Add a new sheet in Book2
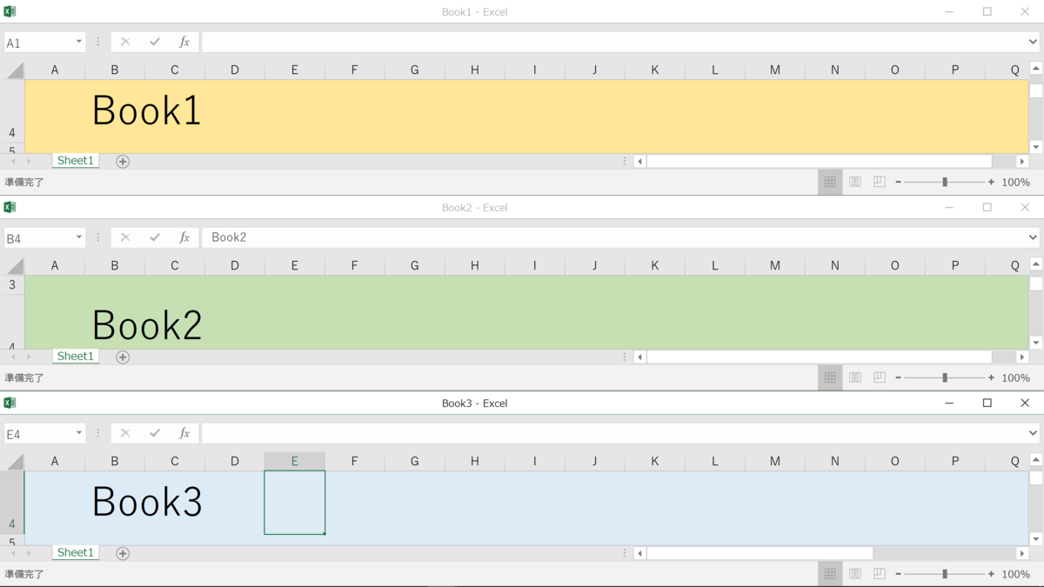This screenshot has width=1044, height=587. pyautogui.click(x=123, y=357)
